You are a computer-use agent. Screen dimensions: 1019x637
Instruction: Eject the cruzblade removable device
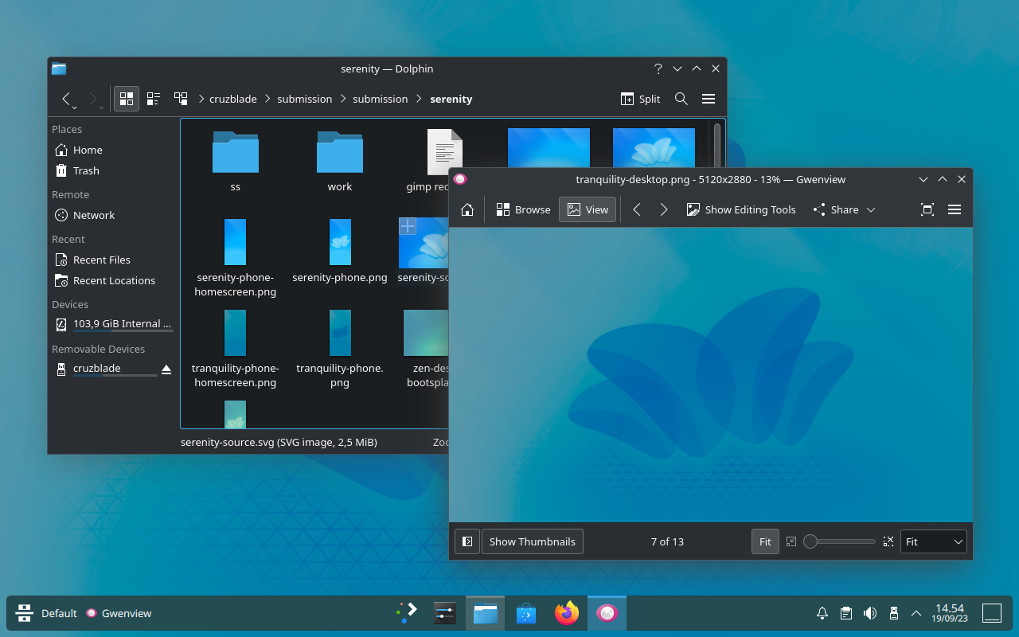click(x=166, y=368)
